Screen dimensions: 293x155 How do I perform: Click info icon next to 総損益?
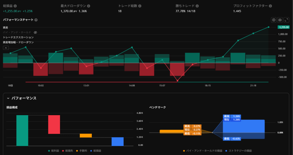click(15, 6)
